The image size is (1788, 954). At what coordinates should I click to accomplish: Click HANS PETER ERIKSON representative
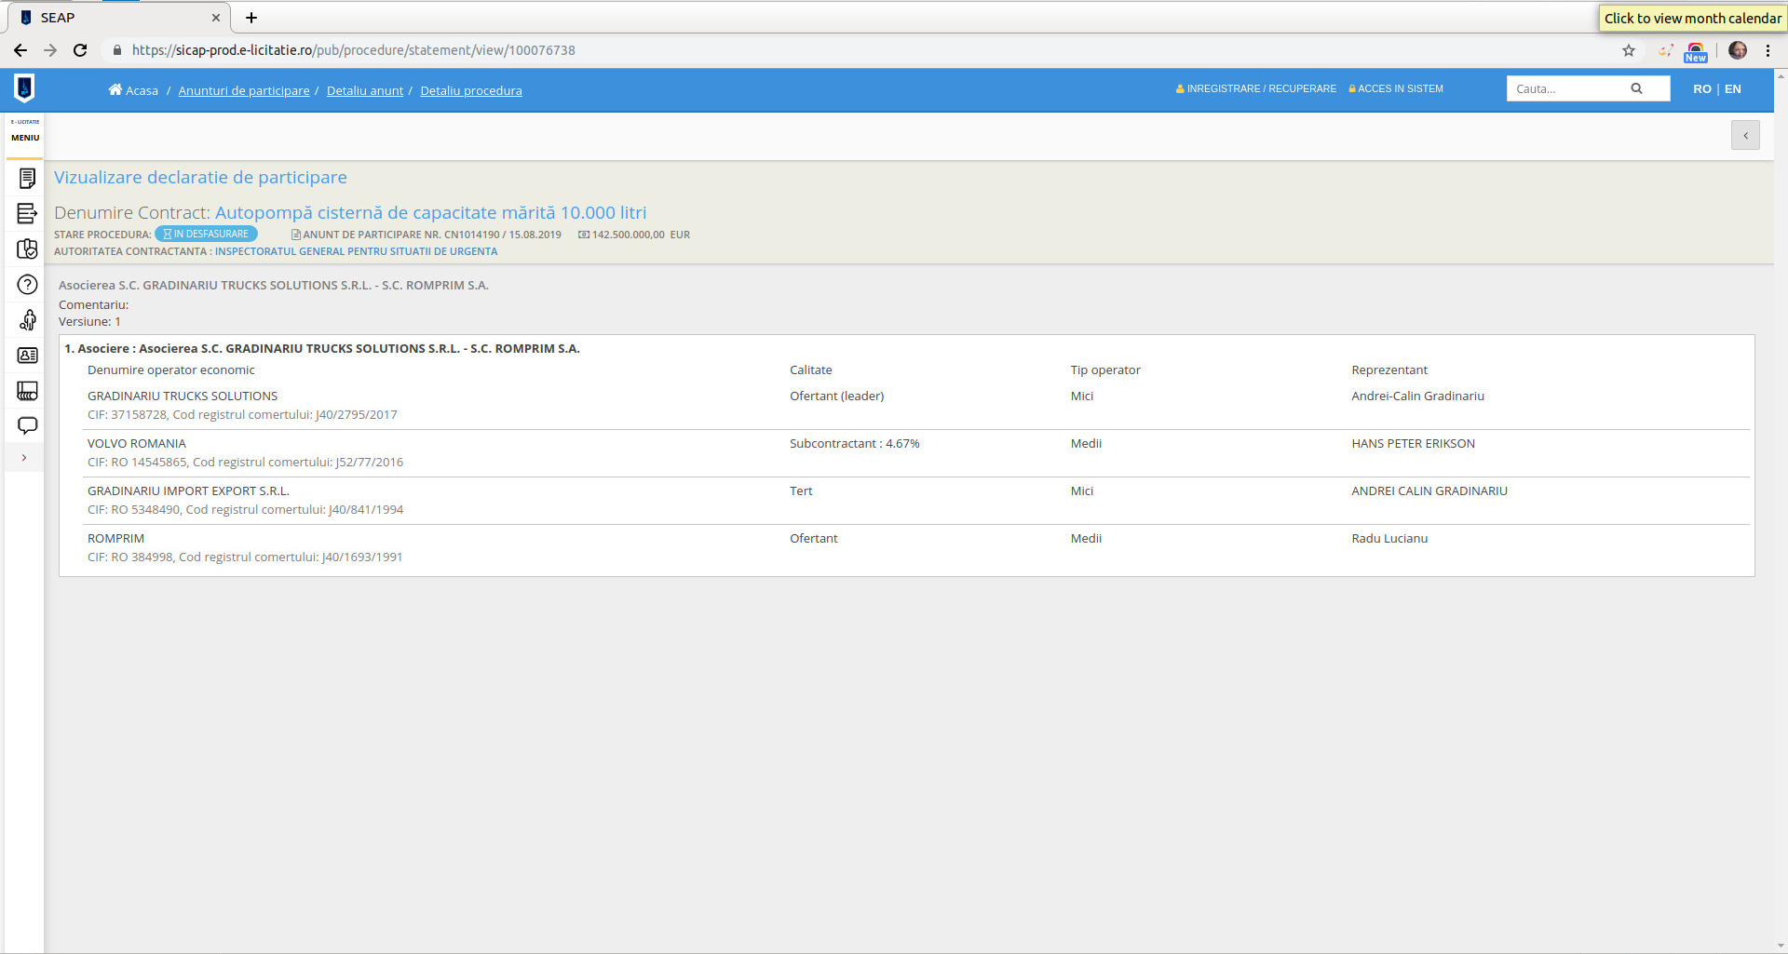click(x=1413, y=443)
